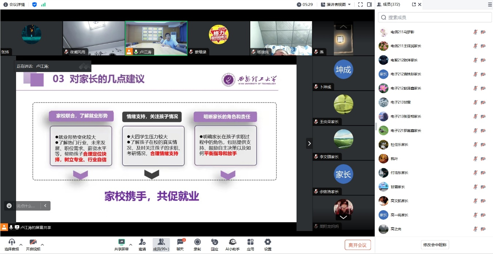Toggle 成员(99+) members panel
Viewport: 493px width, 254px height.
[161, 245]
